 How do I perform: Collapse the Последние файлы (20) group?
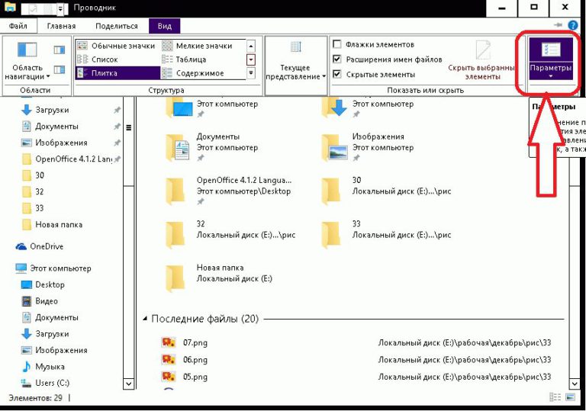[x=145, y=319]
